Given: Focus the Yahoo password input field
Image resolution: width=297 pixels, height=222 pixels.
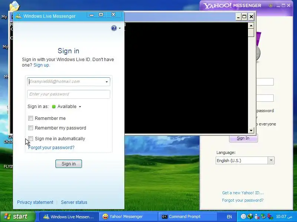Looking at the screenshot, I should click(x=265, y=98).
